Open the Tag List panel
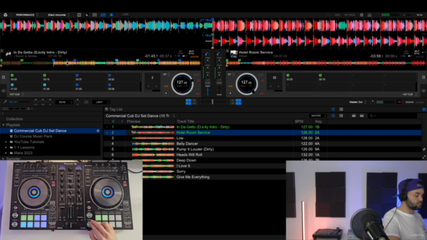The height and width of the screenshot is (240, 427). point(114,109)
